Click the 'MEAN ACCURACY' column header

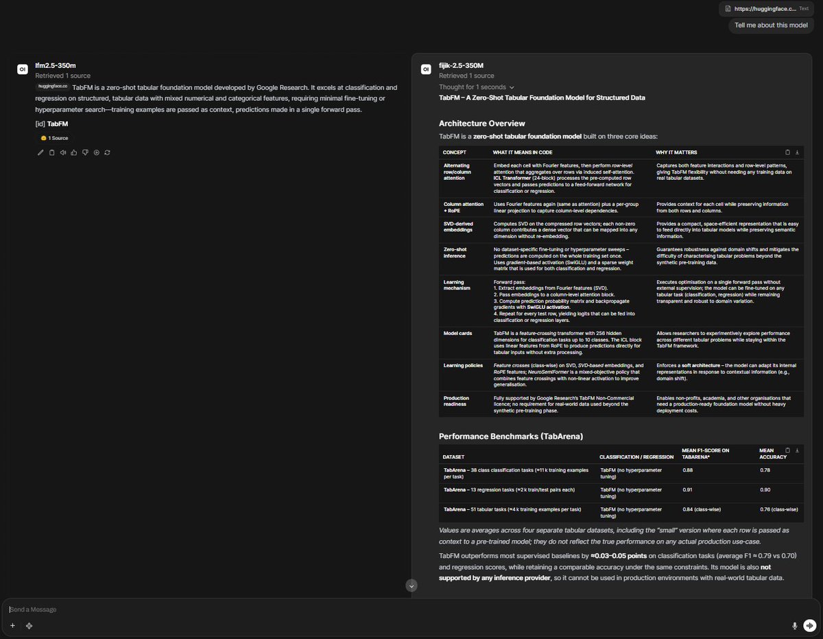pos(772,454)
